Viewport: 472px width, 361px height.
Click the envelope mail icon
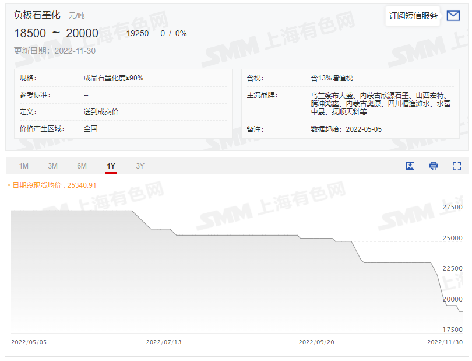click(453, 16)
